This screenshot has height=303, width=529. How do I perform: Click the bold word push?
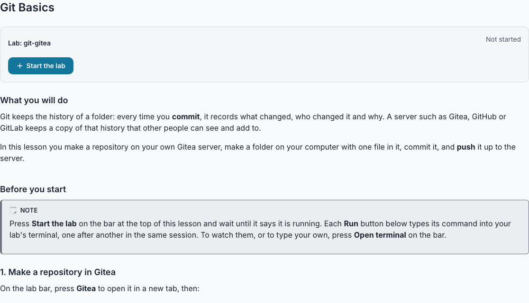[466, 147]
